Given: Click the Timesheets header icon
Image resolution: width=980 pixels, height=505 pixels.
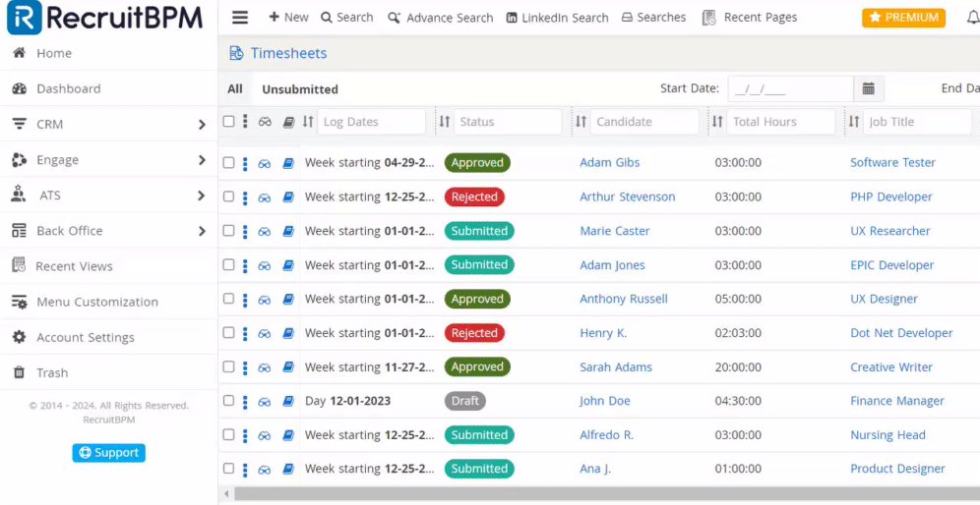Looking at the screenshot, I should click(236, 54).
